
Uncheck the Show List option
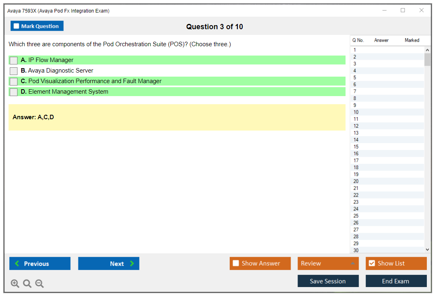372,264
